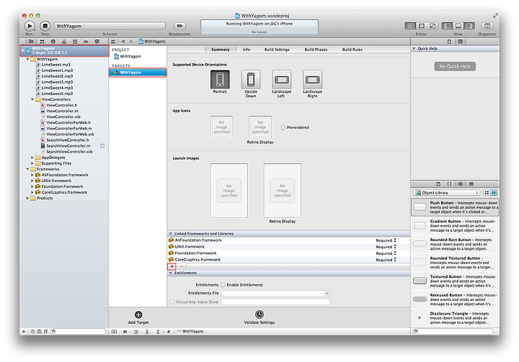Click the Add Target button
The image size is (519, 362).
point(138,317)
